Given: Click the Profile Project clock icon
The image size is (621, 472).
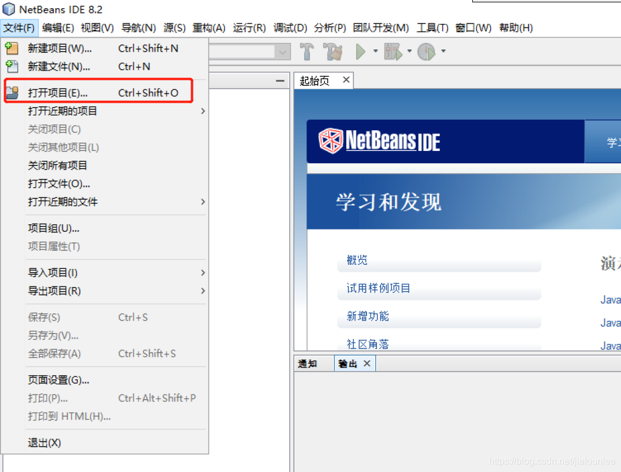Looking at the screenshot, I should coord(426,52).
